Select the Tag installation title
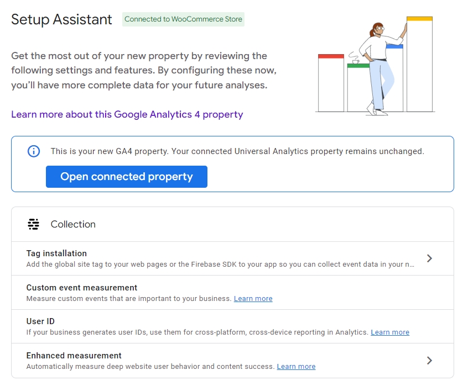 point(56,253)
